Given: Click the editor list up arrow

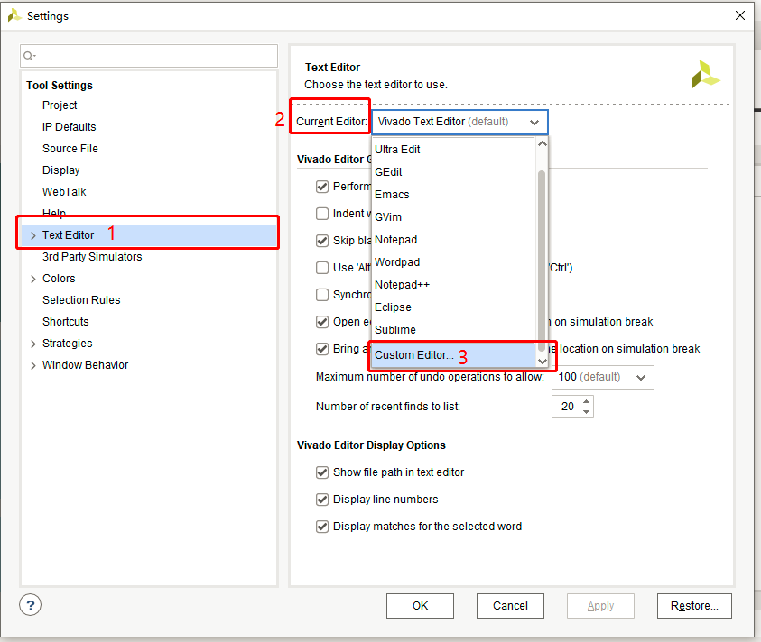Looking at the screenshot, I should coord(543,143).
